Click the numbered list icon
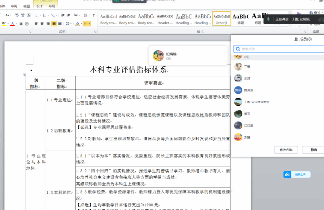This screenshot has width=324, height=210. coord(44,15)
